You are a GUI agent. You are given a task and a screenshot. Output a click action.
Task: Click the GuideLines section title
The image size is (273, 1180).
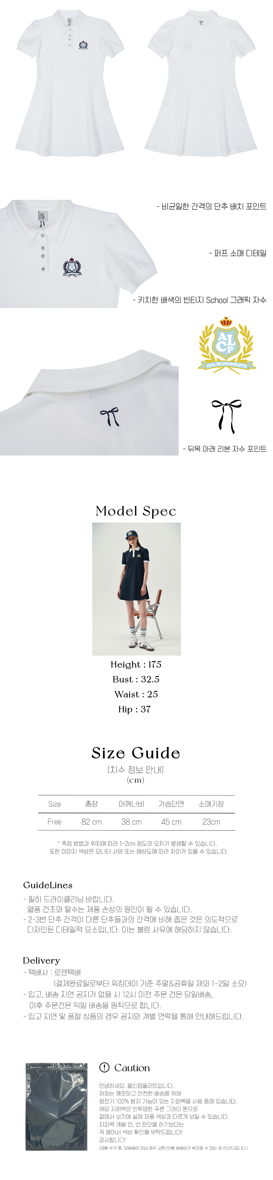point(48,885)
